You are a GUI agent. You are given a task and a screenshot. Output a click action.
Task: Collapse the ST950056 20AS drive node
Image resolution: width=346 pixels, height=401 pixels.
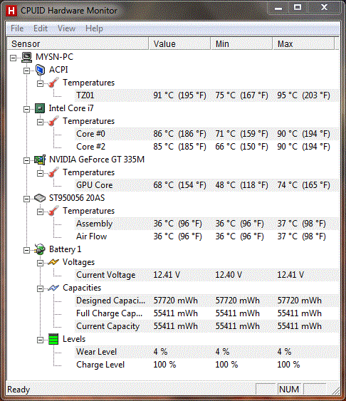[x=26, y=199]
